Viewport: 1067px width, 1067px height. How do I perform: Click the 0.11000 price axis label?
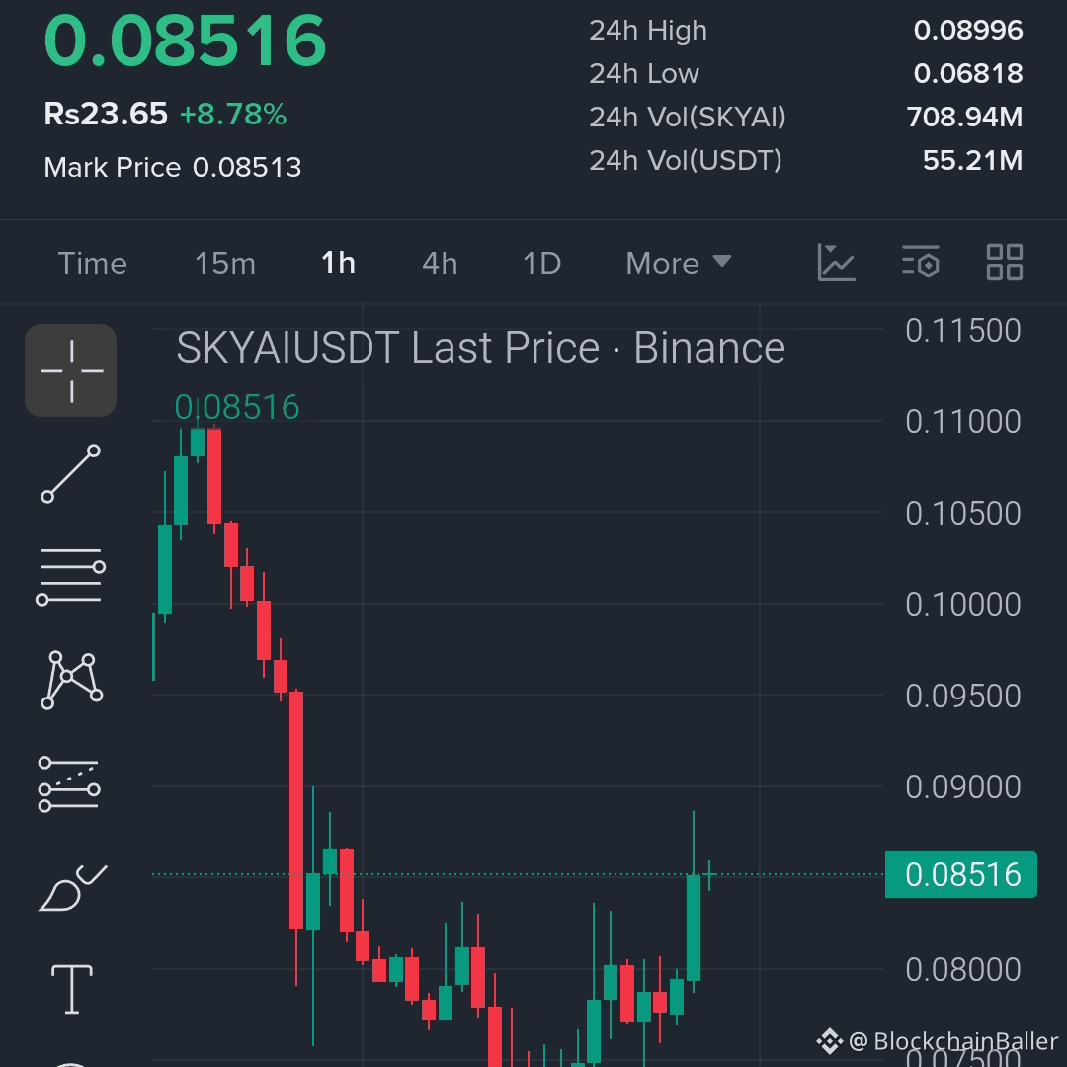click(963, 422)
